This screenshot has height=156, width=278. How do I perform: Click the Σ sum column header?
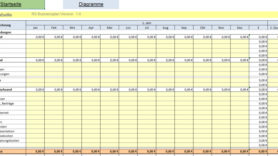[x=258, y=28]
